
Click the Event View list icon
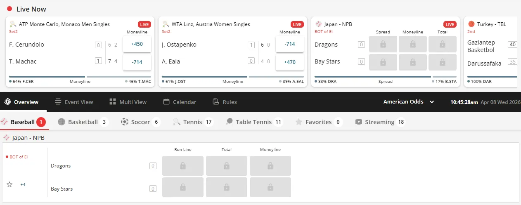click(x=58, y=102)
